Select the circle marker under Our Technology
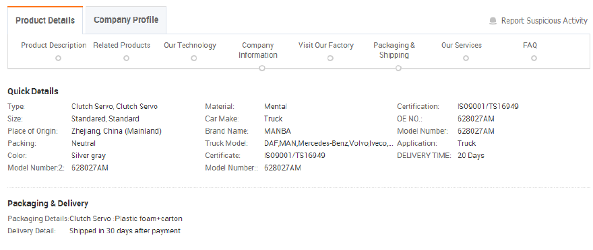This screenshot has width=593, height=250. [193, 58]
